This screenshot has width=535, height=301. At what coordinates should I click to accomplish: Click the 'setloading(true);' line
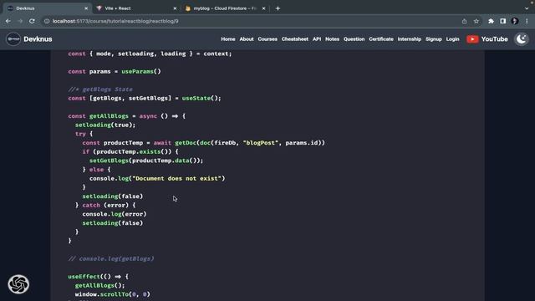105,125
